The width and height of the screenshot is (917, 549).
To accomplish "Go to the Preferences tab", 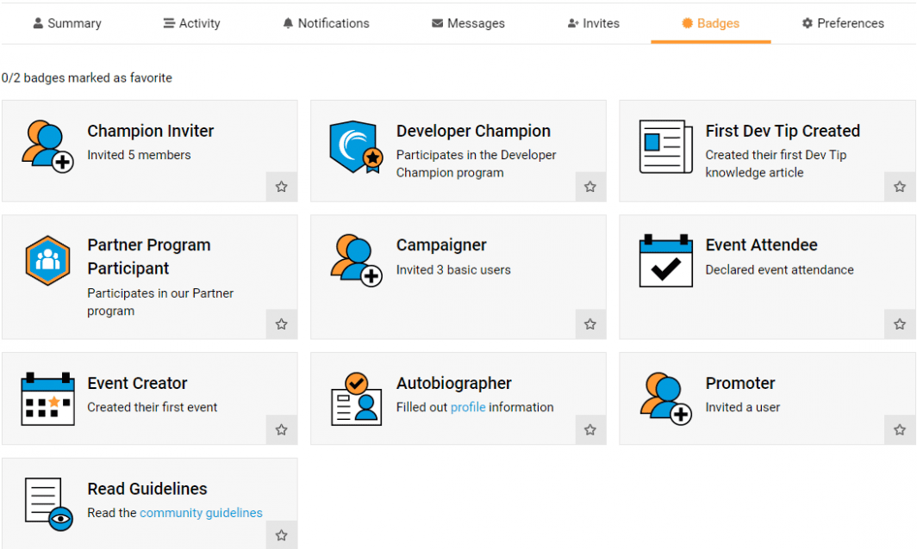I will pyautogui.click(x=842, y=23).
